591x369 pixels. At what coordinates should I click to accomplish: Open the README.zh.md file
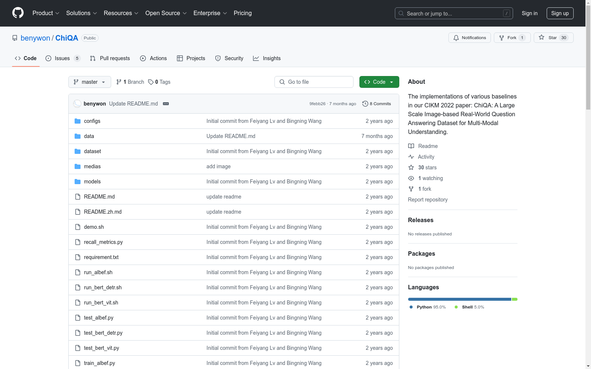point(103,212)
